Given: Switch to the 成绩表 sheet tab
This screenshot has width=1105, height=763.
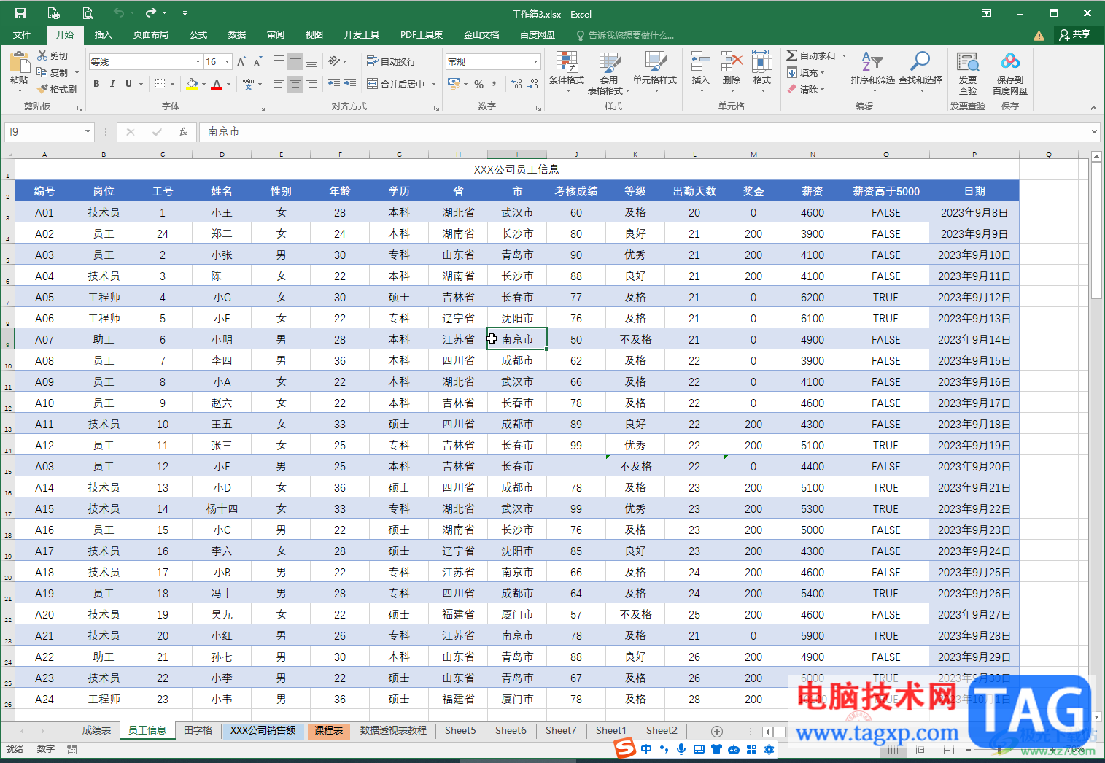Looking at the screenshot, I should pyautogui.click(x=96, y=731).
